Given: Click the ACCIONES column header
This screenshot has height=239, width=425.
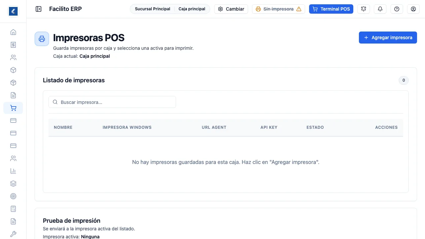Looking at the screenshot, I should [386, 127].
